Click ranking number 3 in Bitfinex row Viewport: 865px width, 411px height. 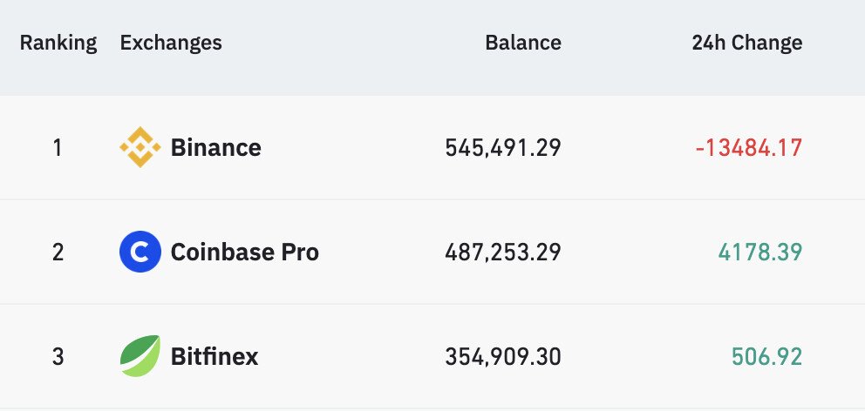(58, 357)
